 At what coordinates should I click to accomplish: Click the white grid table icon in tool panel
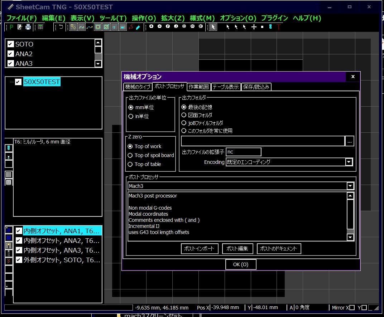click(9, 174)
